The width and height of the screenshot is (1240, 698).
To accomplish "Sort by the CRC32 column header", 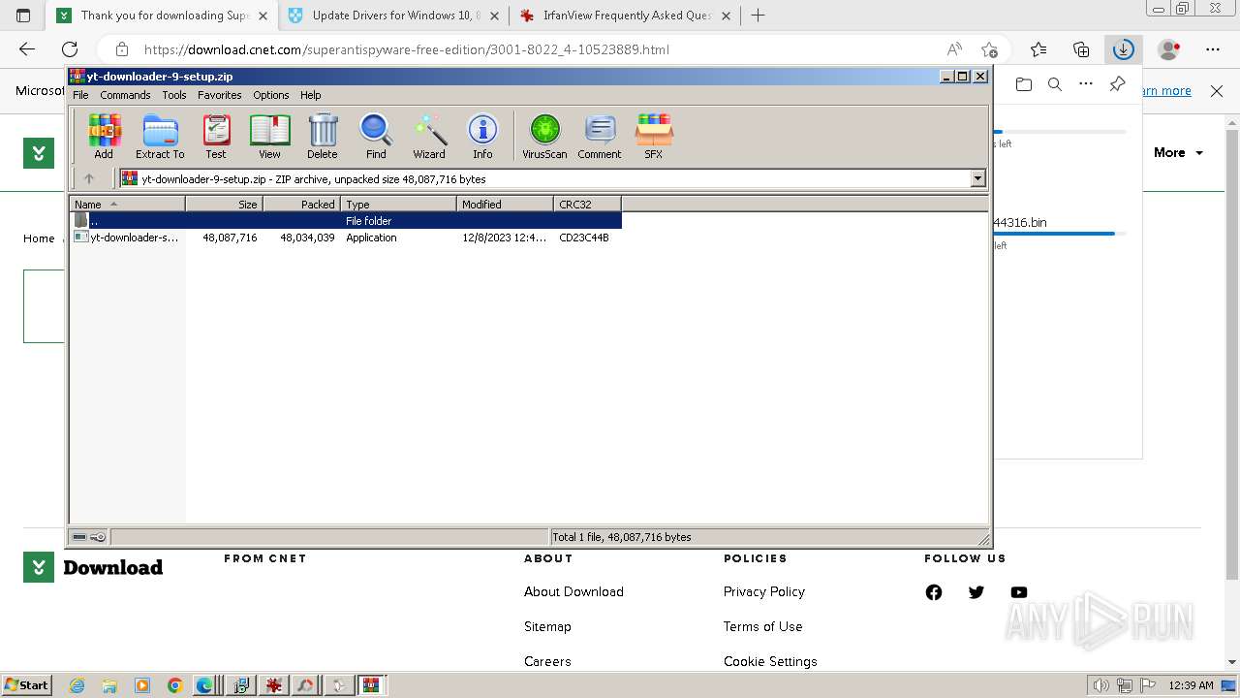I will click(x=587, y=204).
